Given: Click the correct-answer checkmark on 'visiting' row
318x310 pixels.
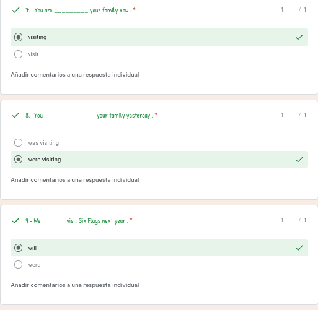Looking at the screenshot, I should (x=299, y=37).
